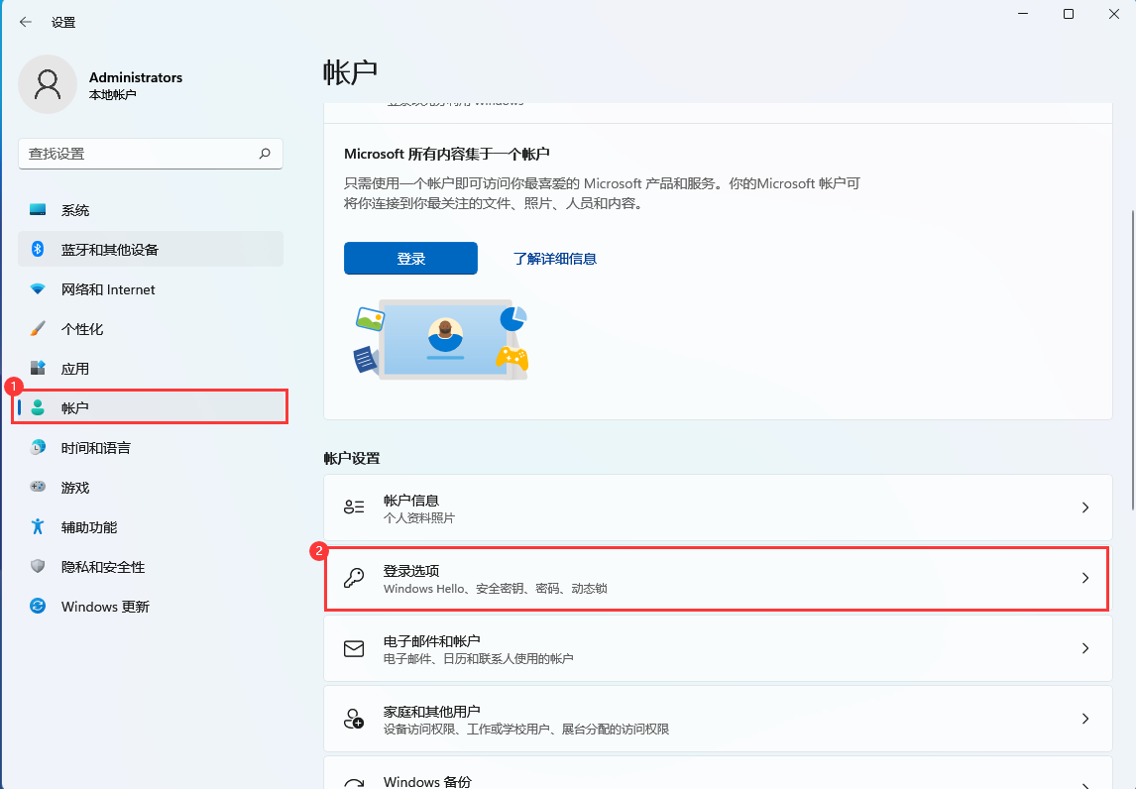Expand the 帐户信息 row chevron
The width and height of the screenshot is (1136, 789).
pos(1084,507)
